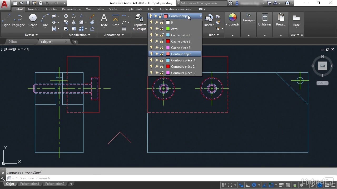Image resolution: width=337 pixels, height=189 pixels.
Task: Click the Stretch tool icon
Action: pos(66,29)
